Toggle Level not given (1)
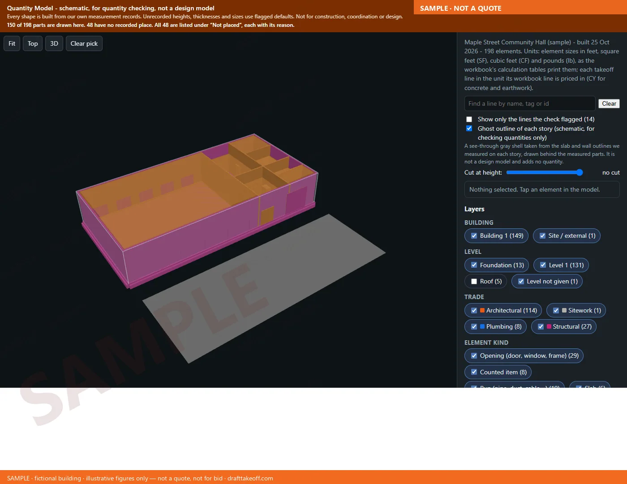 (547, 281)
